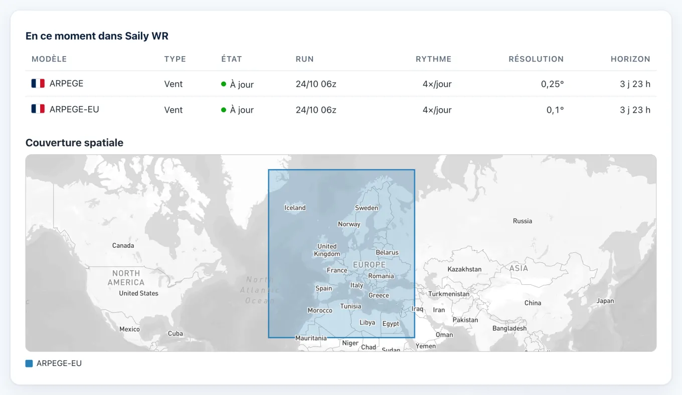Click the French flag beside ARPEGE
Viewport: 682px width, 395px height.
[x=38, y=84]
